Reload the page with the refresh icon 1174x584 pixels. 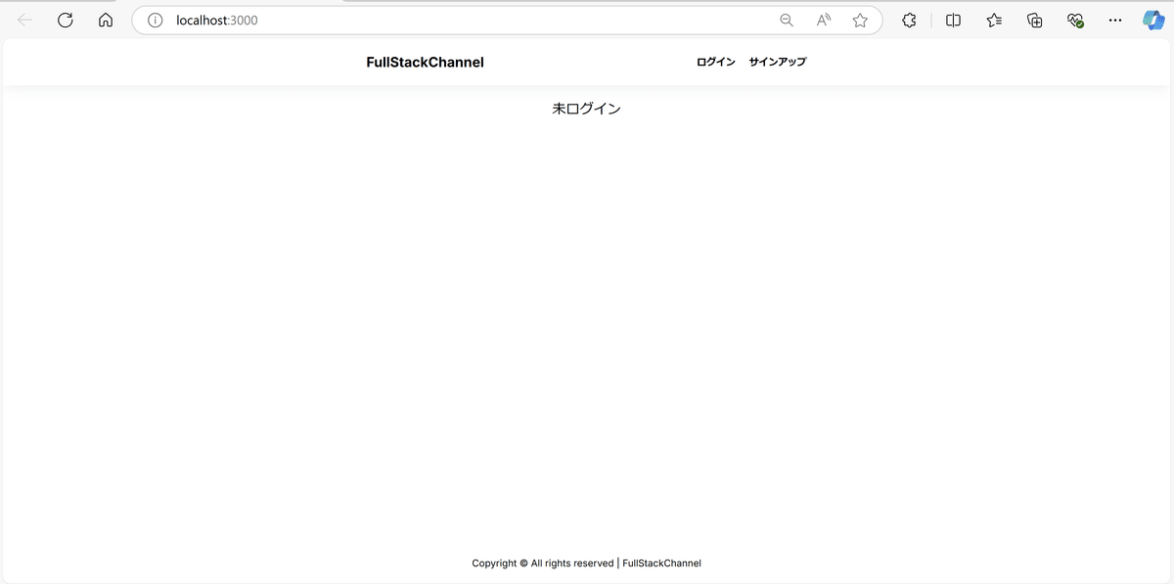click(x=66, y=20)
